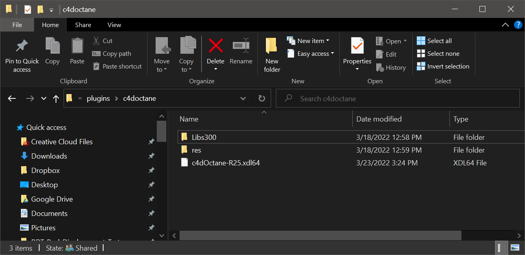Click the Select all button
This screenshot has width=525, height=255.
pos(434,41)
